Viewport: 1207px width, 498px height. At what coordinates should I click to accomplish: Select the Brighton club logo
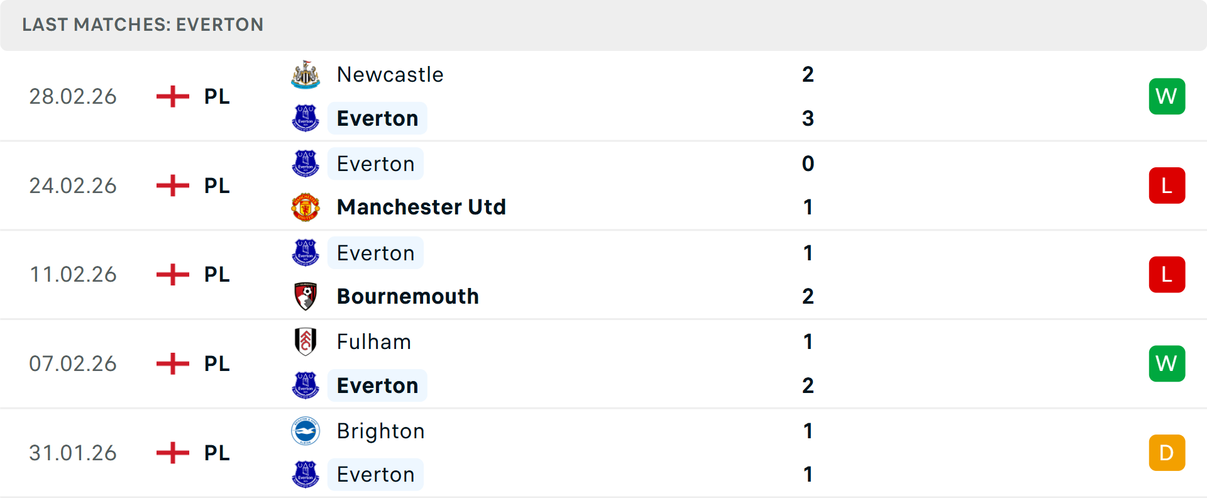306,431
